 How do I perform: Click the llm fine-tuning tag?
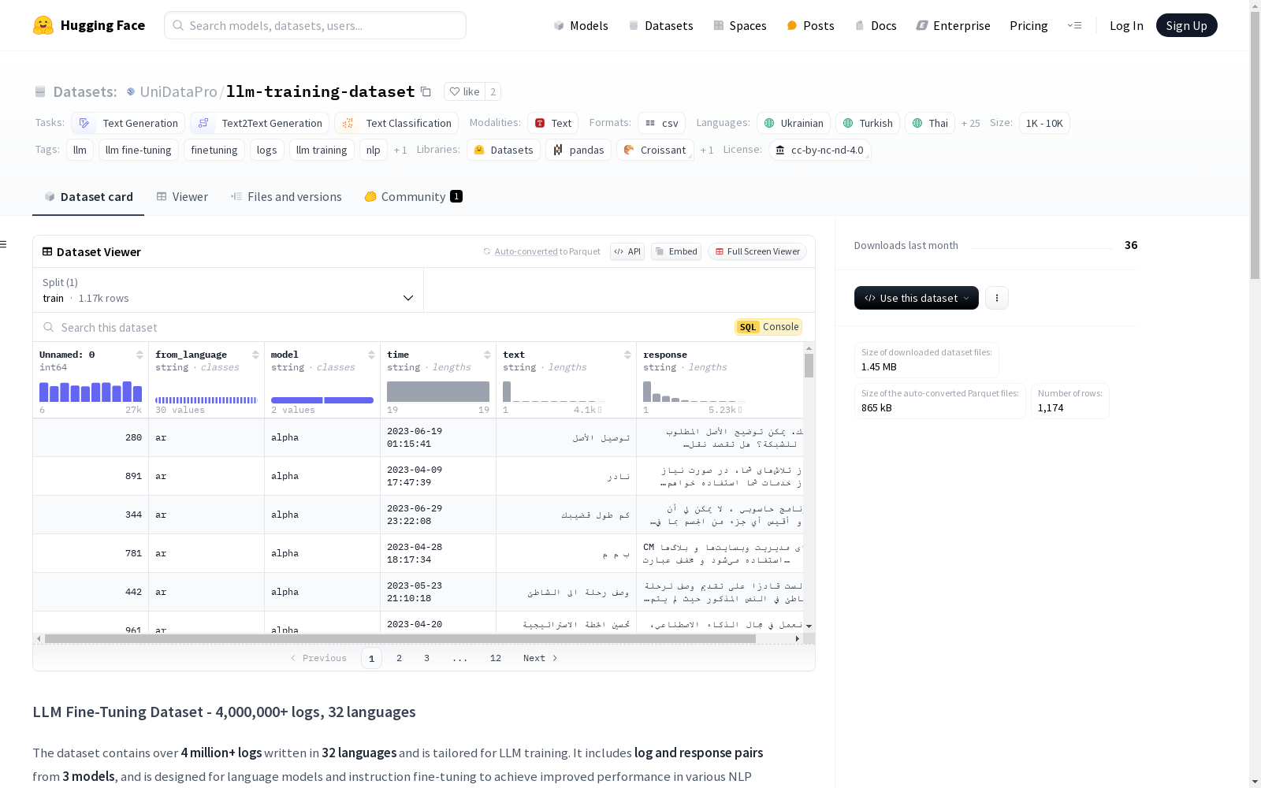[x=139, y=150]
